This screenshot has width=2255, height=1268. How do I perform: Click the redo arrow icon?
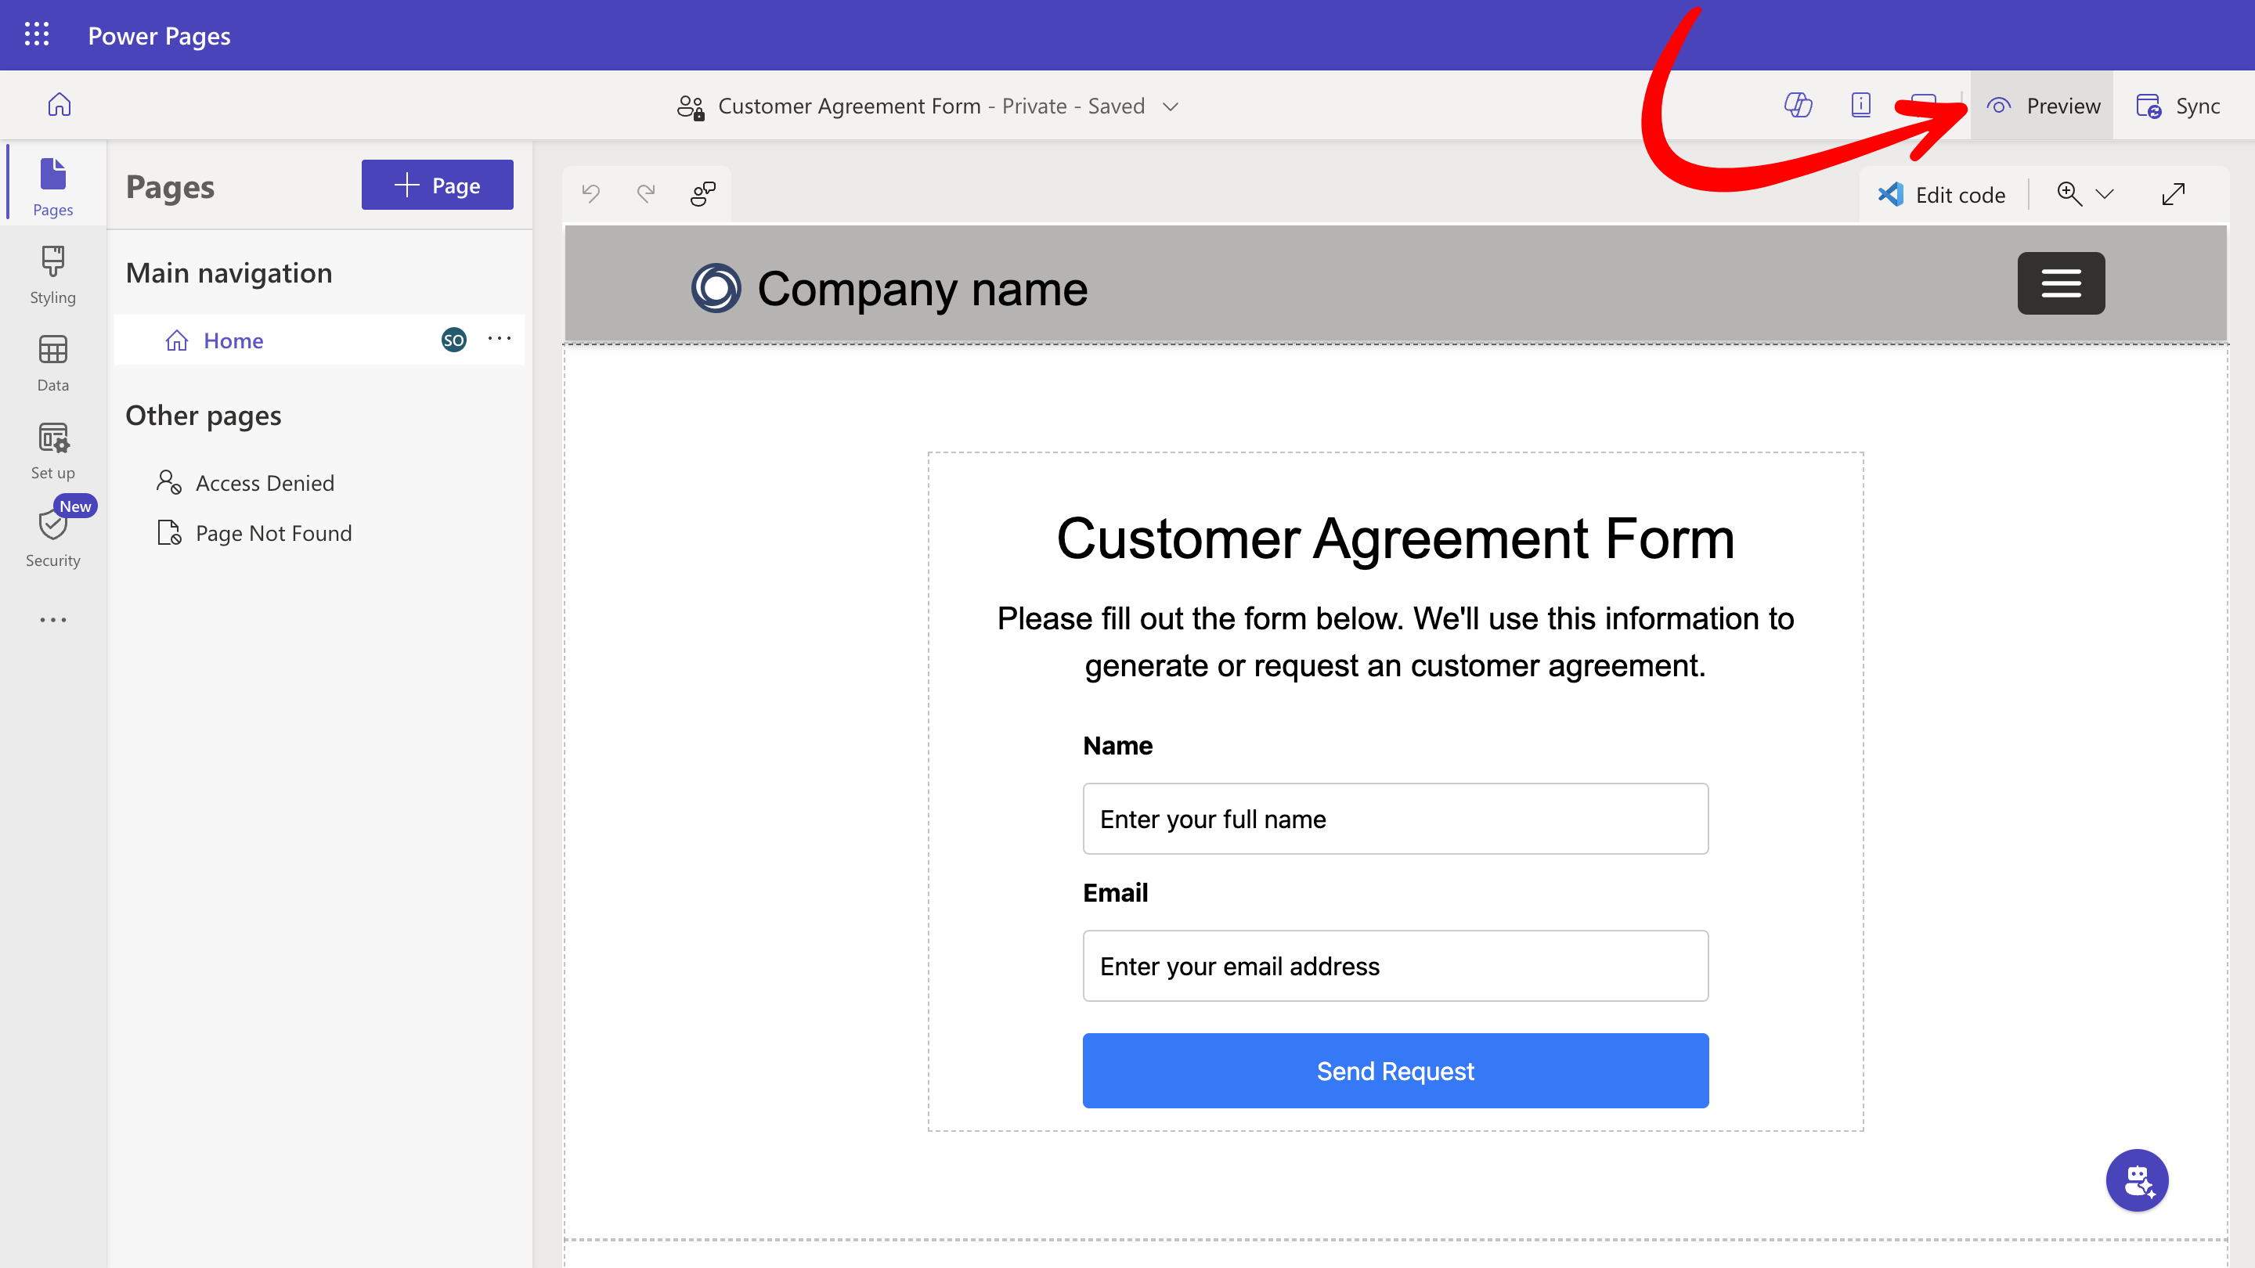(x=646, y=193)
